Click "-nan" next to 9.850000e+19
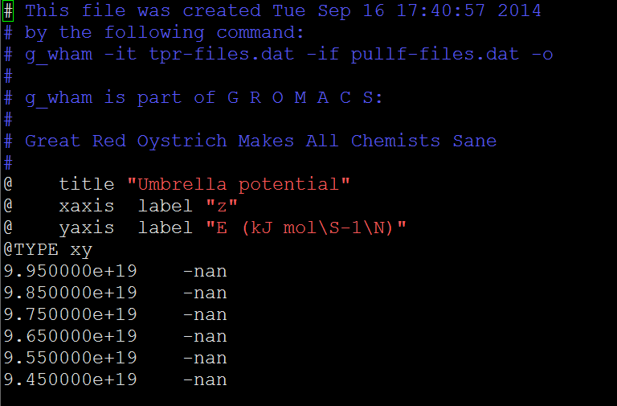 coord(205,293)
